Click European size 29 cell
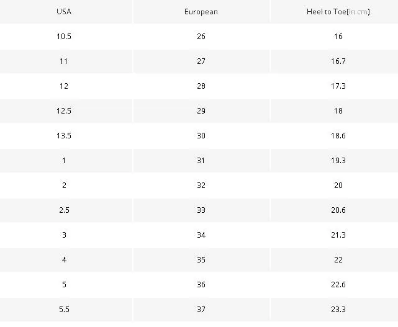Screen dimensions: 398x327 click(x=201, y=111)
